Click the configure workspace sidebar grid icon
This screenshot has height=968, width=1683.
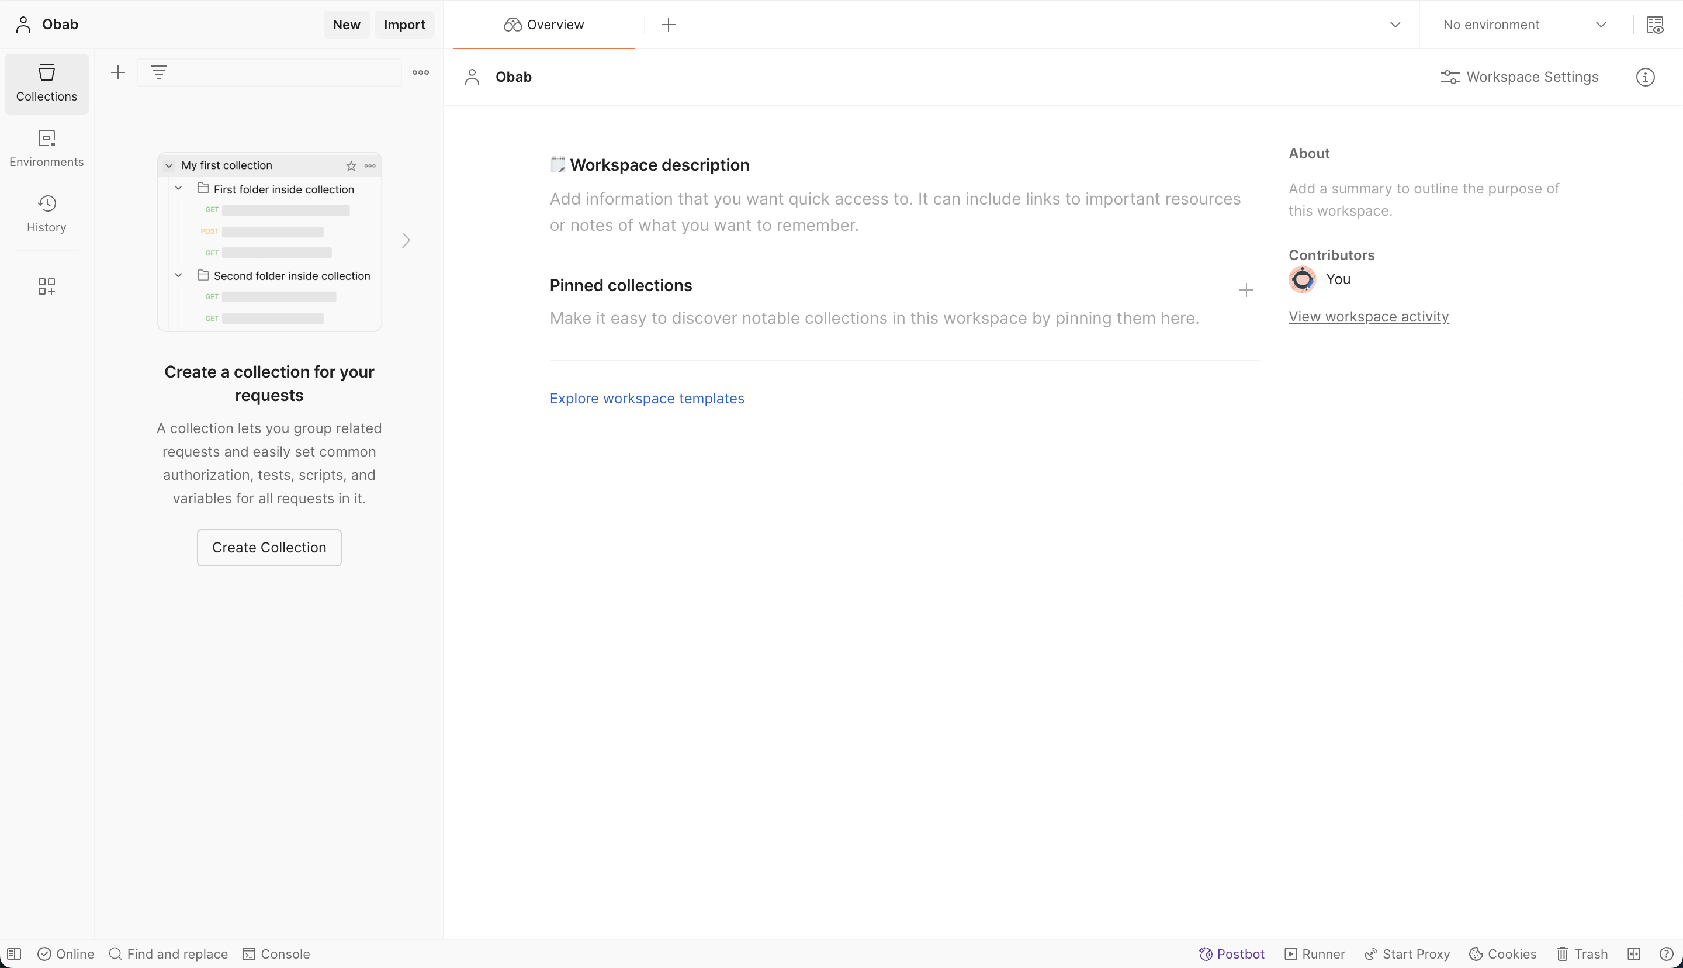pos(47,286)
